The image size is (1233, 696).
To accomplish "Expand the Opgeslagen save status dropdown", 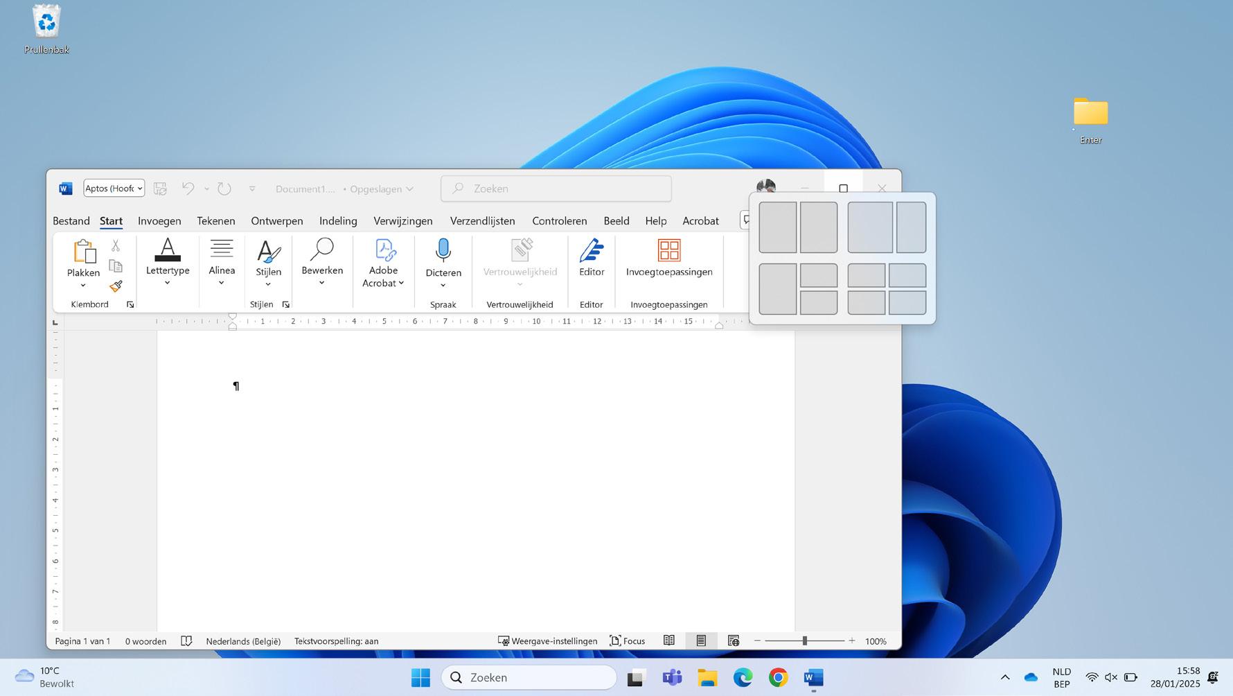I will (409, 189).
